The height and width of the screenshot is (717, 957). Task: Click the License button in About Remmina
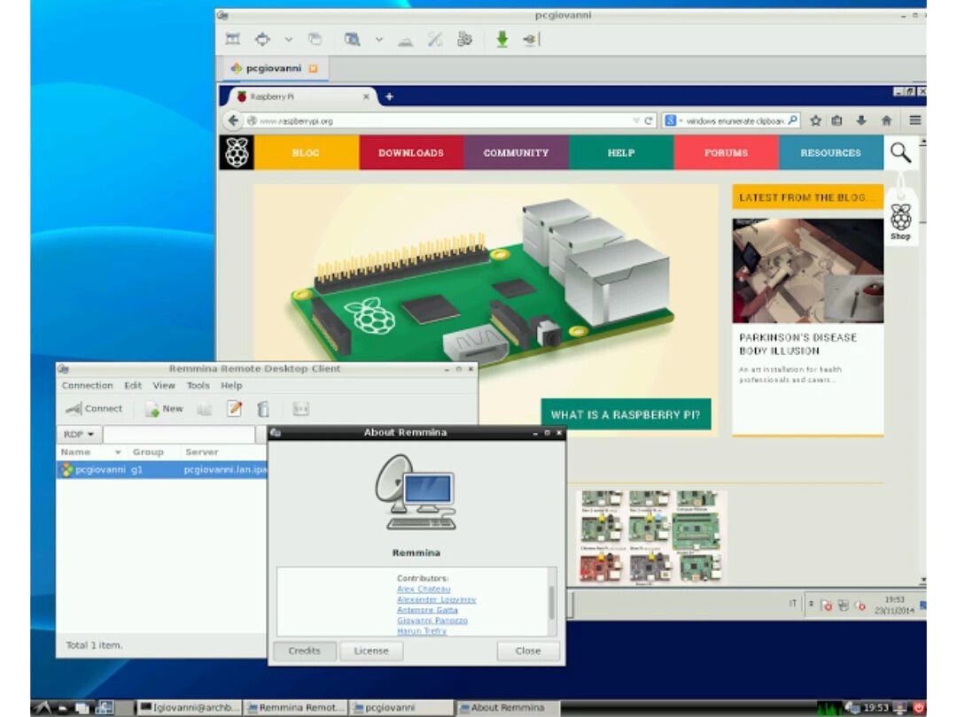click(371, 651)
